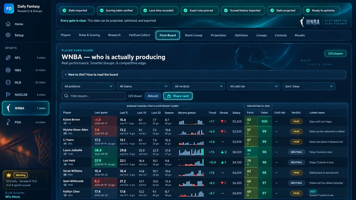
Task: Sort by the Salary column header
Action: [236, 113]
